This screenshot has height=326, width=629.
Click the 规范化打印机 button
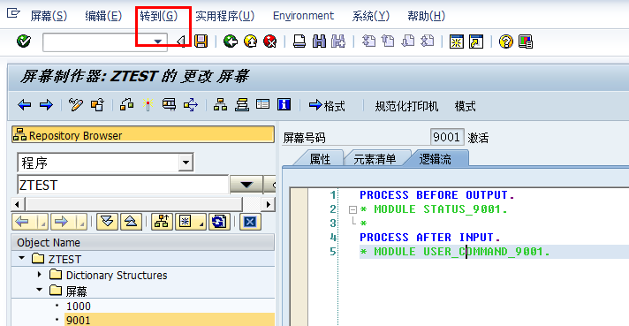(406, 106)
